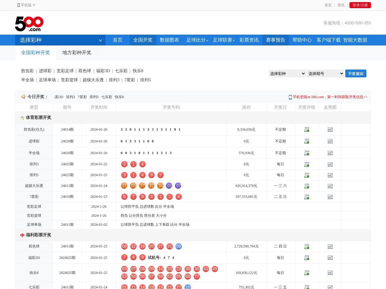
Task: Open 数据图表 in the navigation bar
Action: coord(169,40)
